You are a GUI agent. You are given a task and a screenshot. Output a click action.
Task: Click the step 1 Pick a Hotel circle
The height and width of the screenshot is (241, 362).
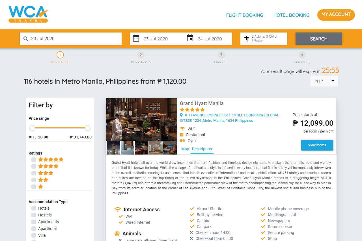click(x=60, y=55)
